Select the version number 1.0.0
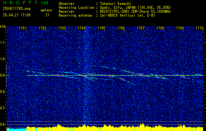206x131 pixels. (x=45, y=3)
